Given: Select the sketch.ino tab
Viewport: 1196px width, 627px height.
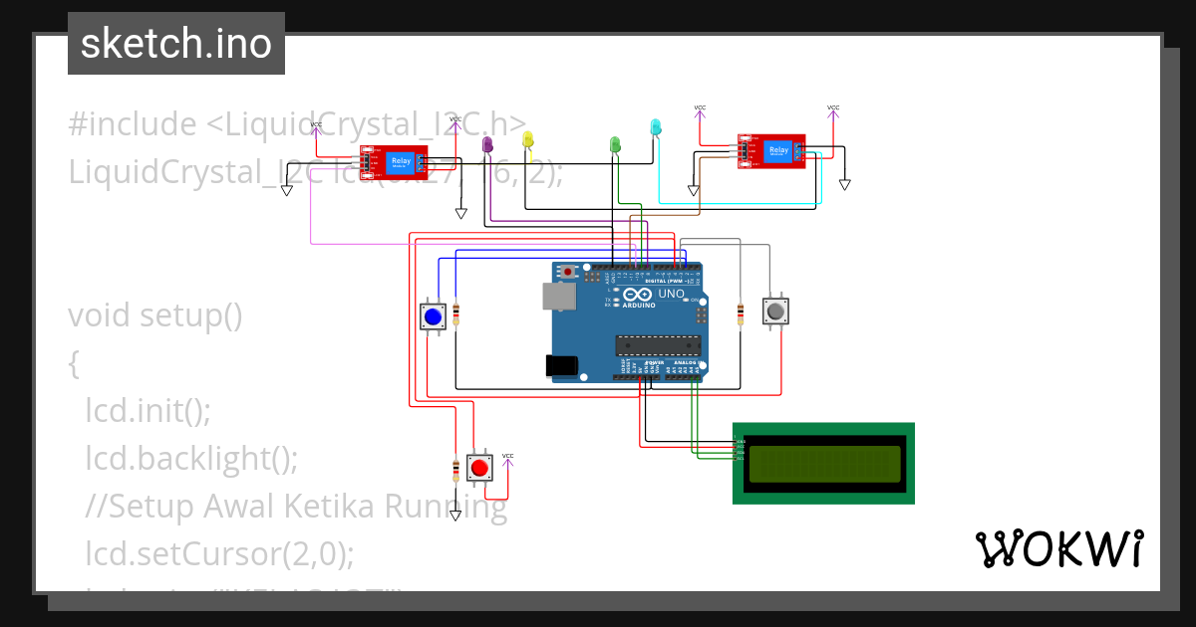Looking at the screenshot, I should [175, 43].
